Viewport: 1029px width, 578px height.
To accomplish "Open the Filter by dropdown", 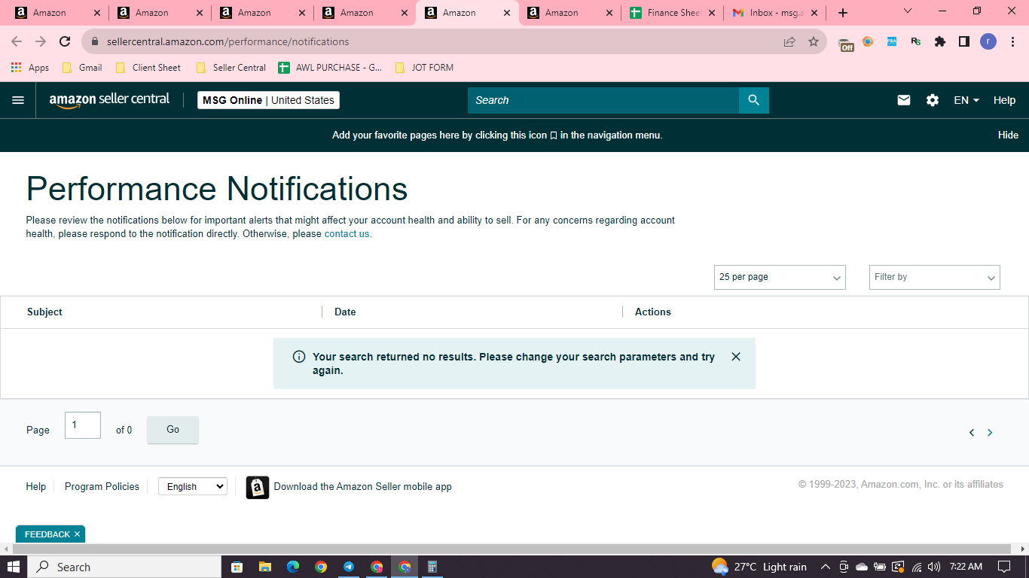I will 935,277.
